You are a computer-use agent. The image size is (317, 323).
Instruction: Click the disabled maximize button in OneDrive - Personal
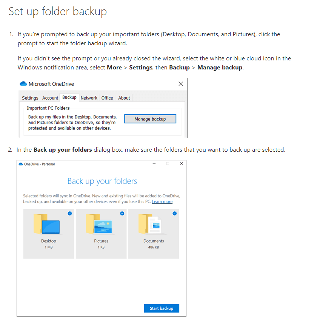pyautogui.click(x=168, y=163)
